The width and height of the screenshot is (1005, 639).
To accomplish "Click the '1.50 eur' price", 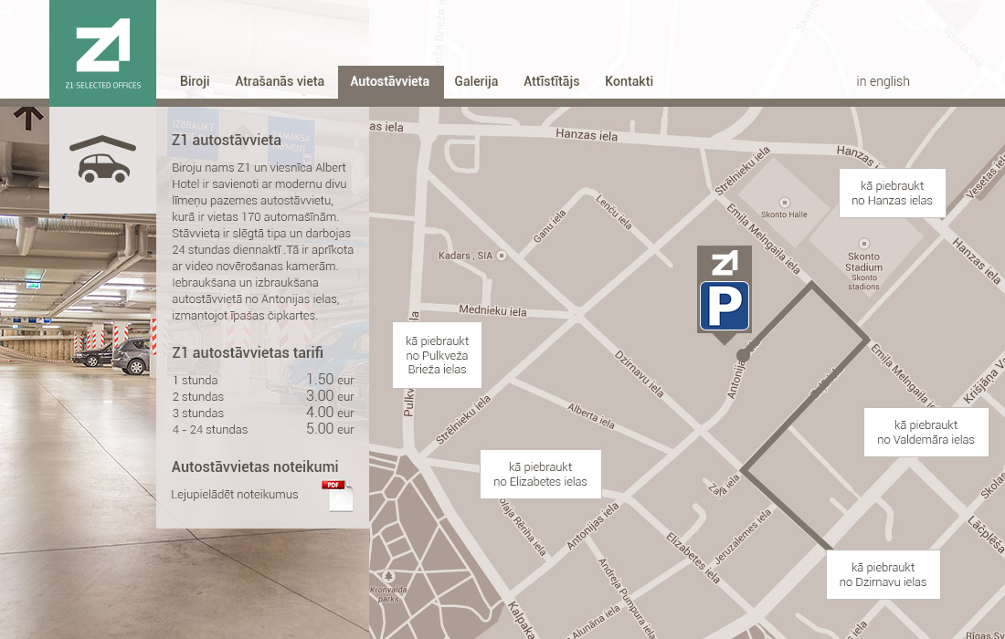I will (x=330, y=379).
